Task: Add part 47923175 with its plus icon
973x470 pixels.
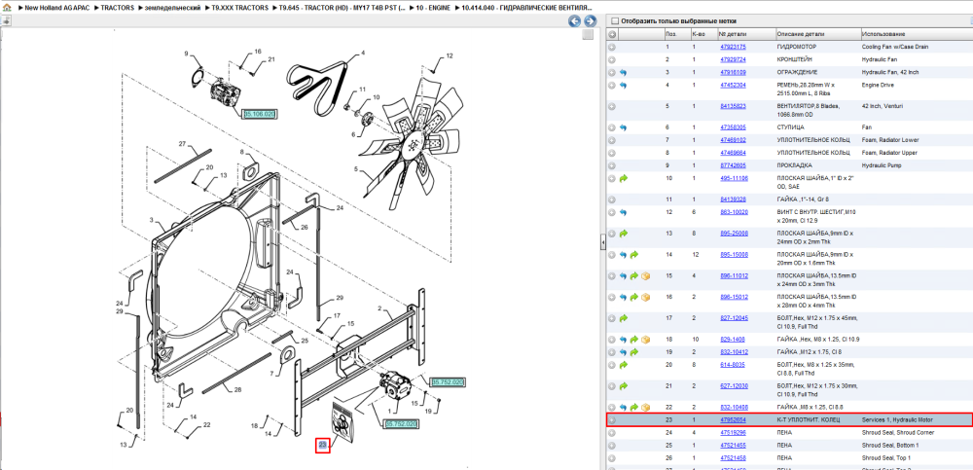Action: [x=612, y=47]
